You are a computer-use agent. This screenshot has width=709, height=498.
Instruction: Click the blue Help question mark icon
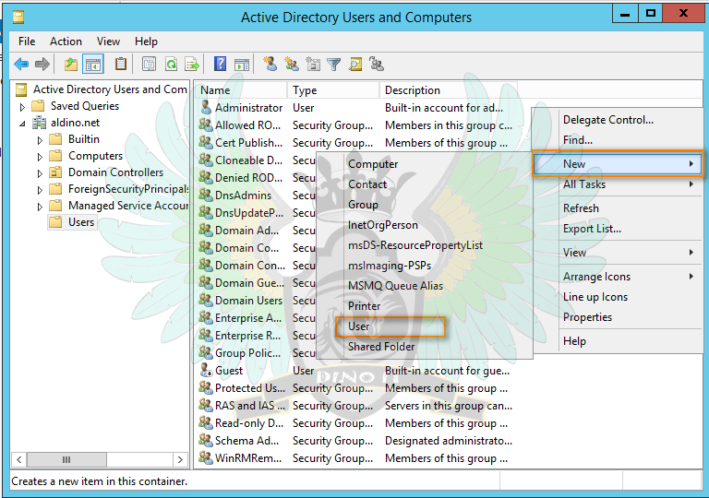220,64
